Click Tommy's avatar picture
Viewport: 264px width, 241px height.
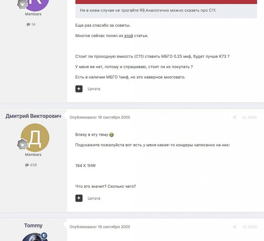pos(34,237)
